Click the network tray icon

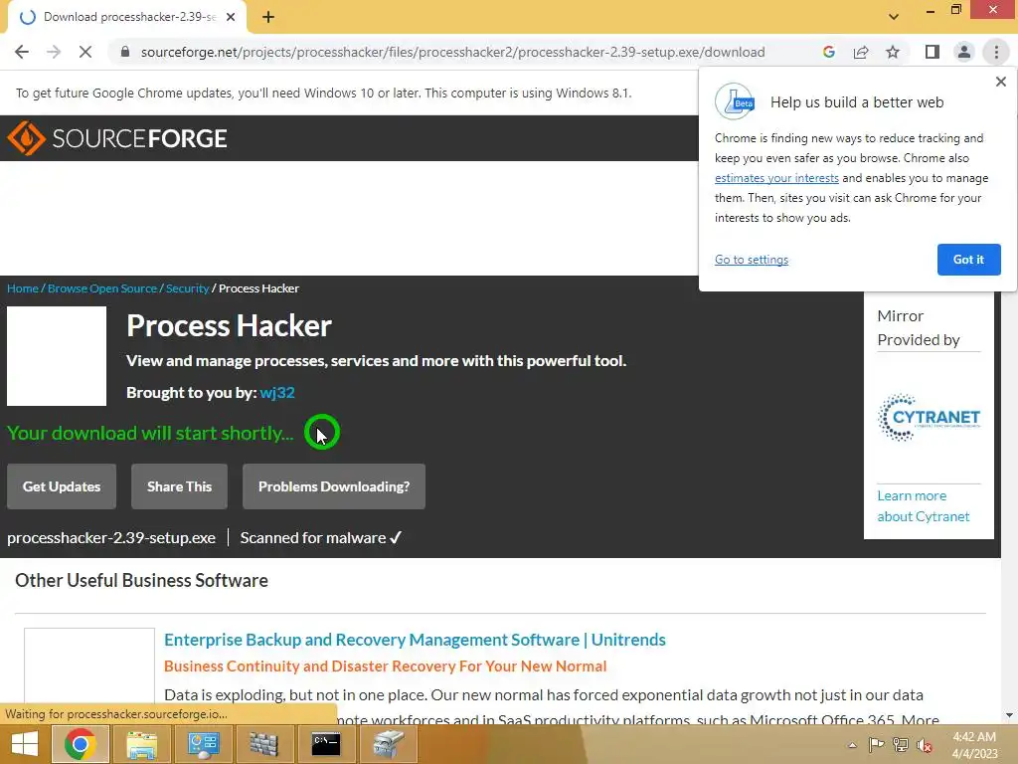point(901,745)
